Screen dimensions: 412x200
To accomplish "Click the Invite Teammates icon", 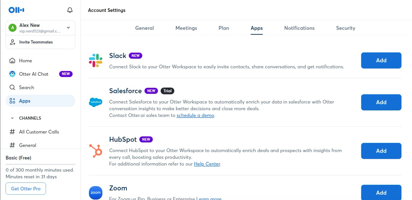I will coord(12,42).
